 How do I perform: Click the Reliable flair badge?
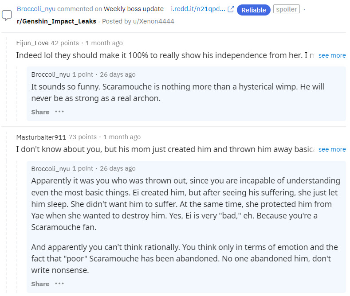click(253, 10)
